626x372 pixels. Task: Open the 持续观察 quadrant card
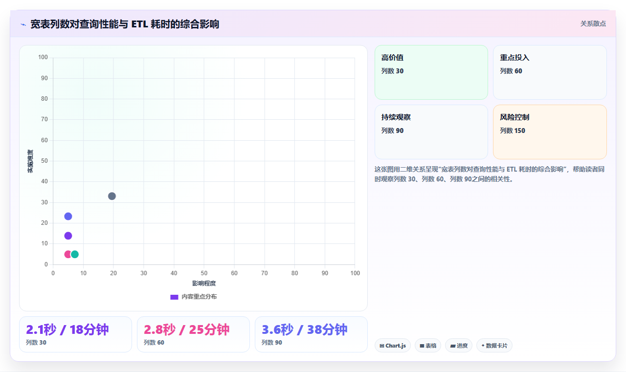point(431,132)
